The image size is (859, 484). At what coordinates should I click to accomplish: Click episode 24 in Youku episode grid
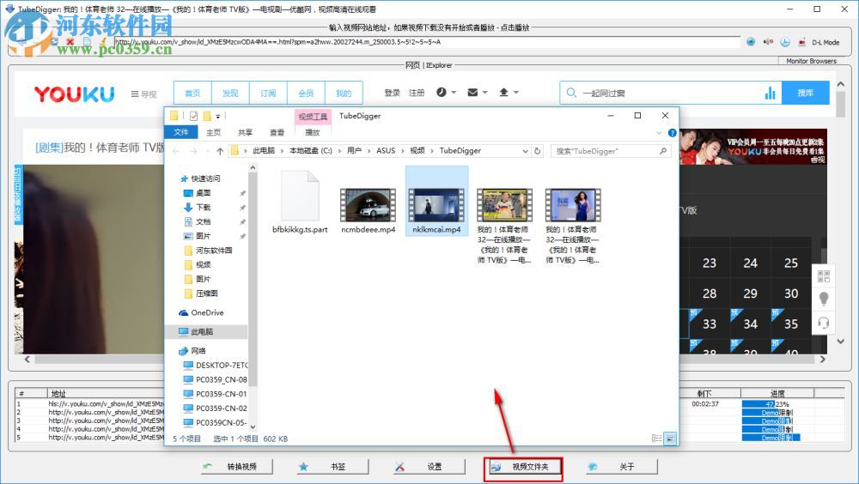click(x=750, y=263)
